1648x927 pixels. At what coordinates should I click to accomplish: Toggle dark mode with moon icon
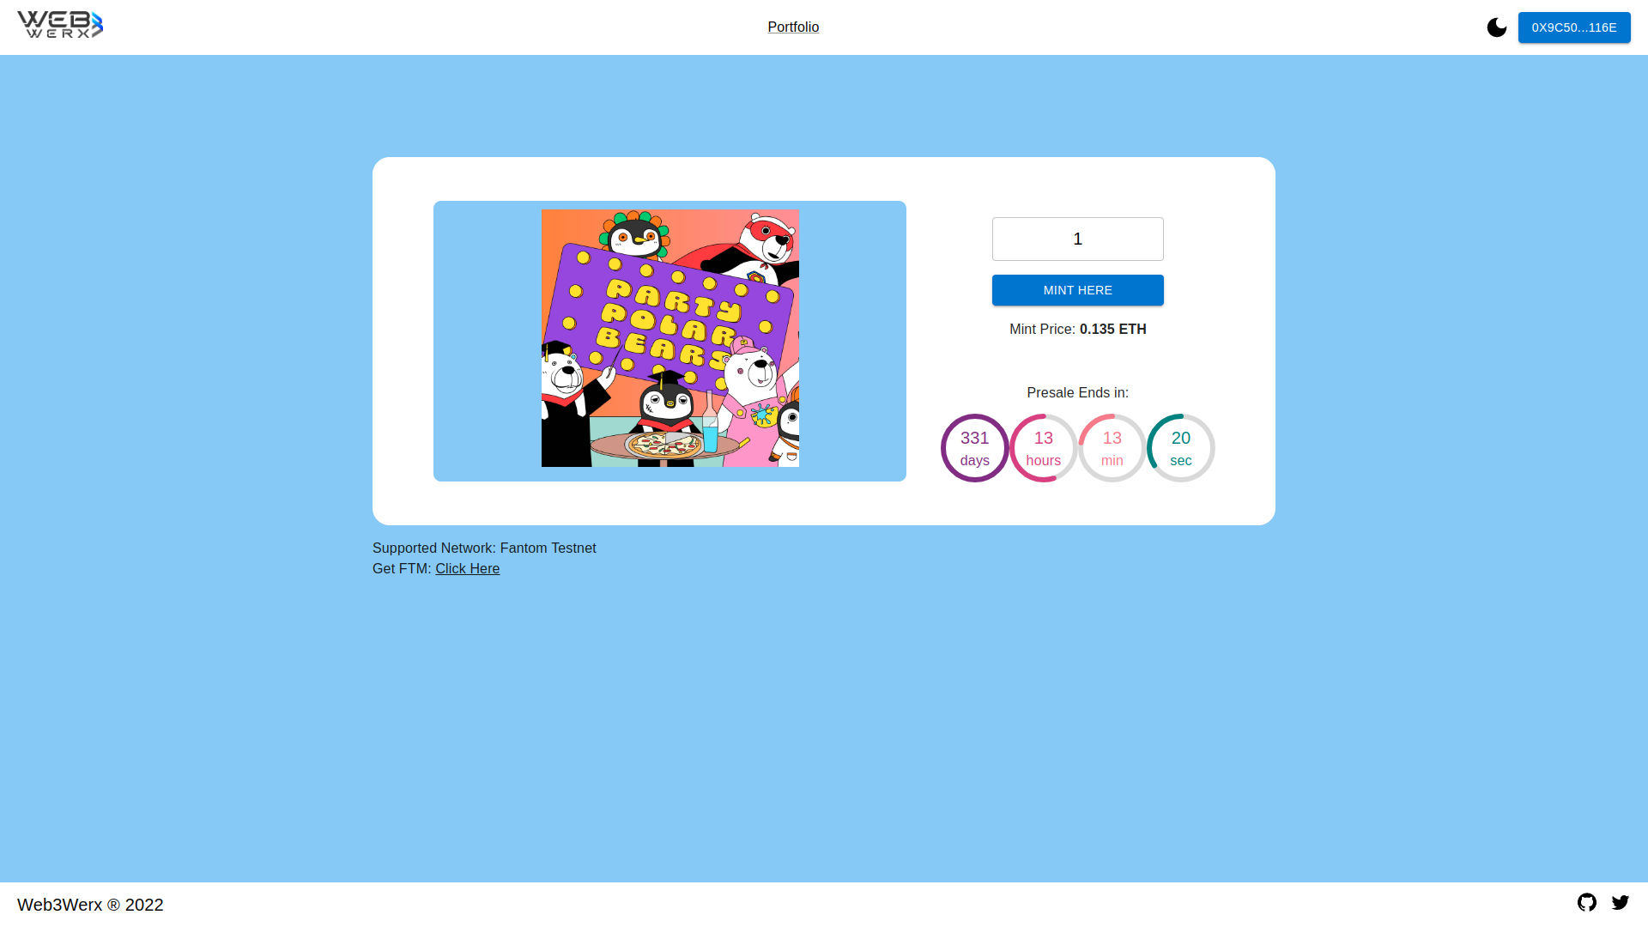click(1498, 27)
